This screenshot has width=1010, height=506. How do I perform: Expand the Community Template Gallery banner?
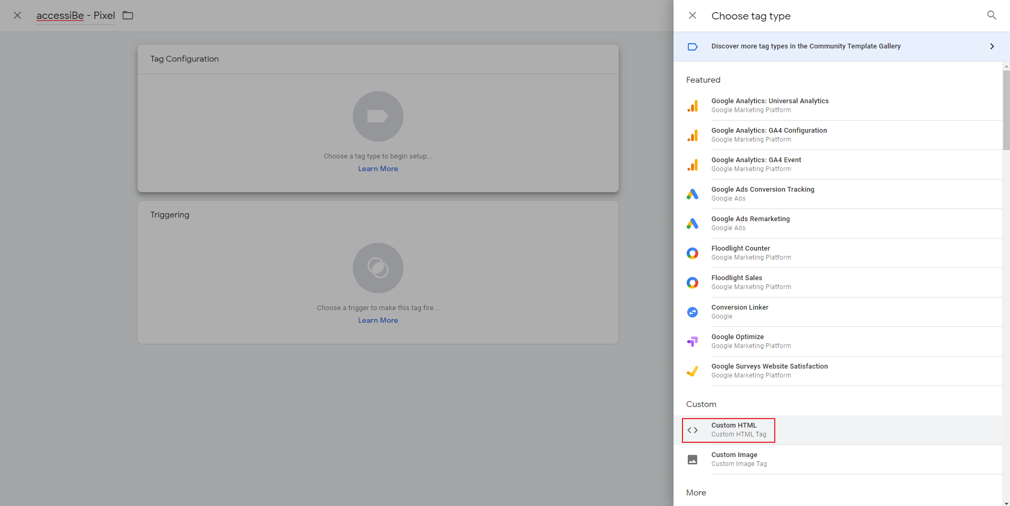click(842, 46)
